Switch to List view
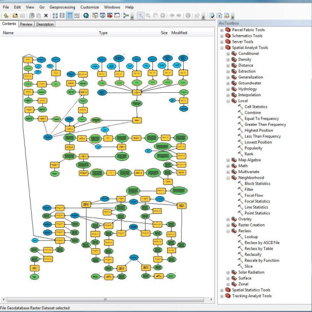The width and height of the screenshot is (312, 312). tap(62, 15)
